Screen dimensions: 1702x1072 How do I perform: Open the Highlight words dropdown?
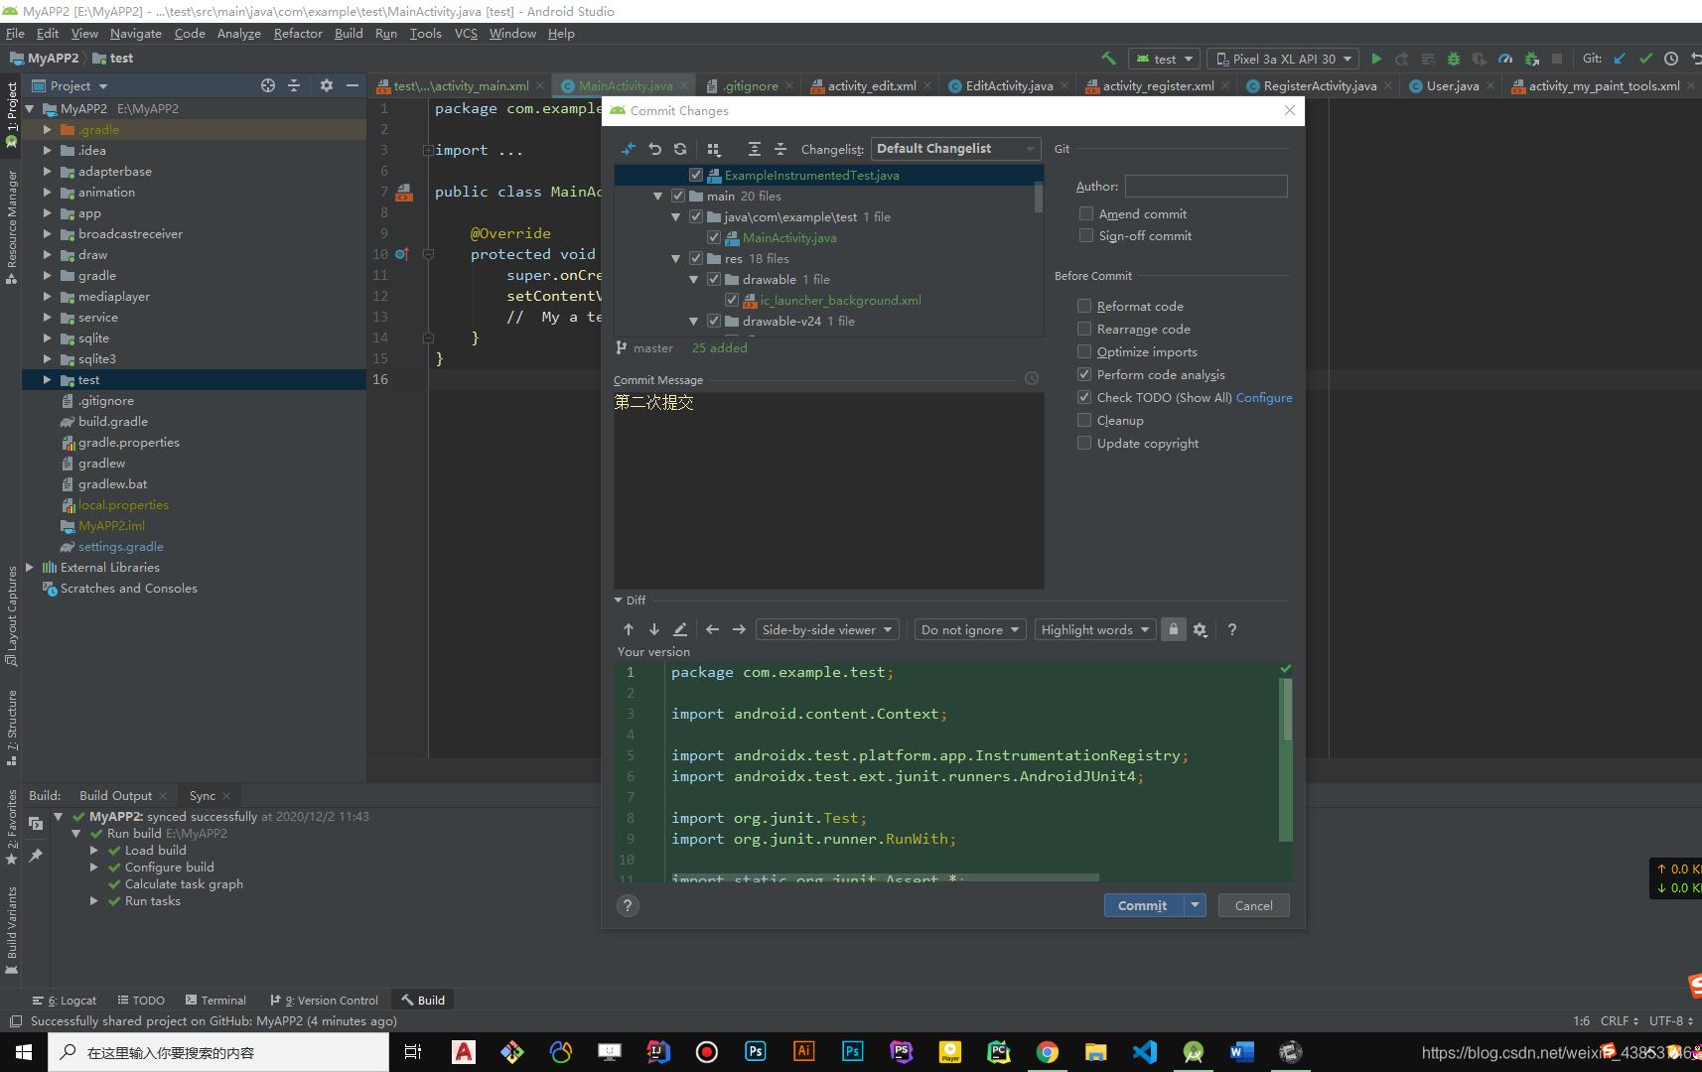[x=1094, y=629]
